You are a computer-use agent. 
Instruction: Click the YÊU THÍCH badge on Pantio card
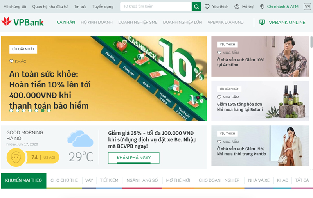227,134
